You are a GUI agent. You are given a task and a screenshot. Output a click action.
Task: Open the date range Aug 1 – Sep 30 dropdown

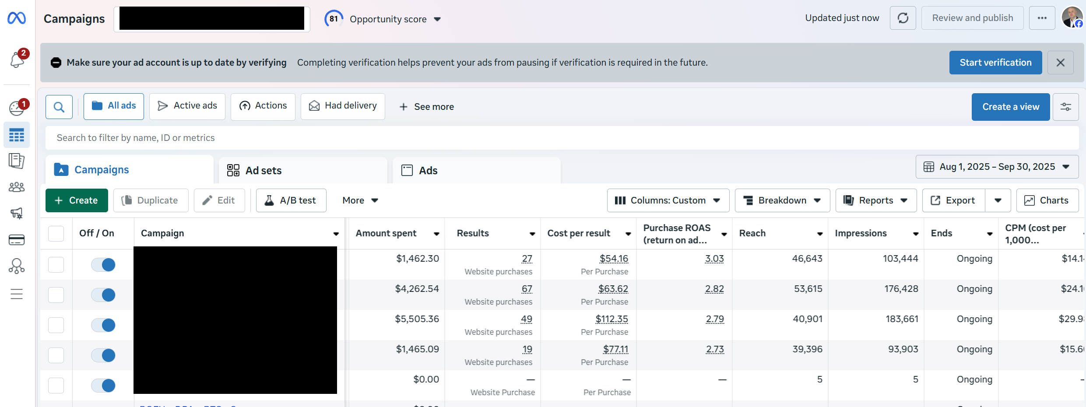(997, 167)
